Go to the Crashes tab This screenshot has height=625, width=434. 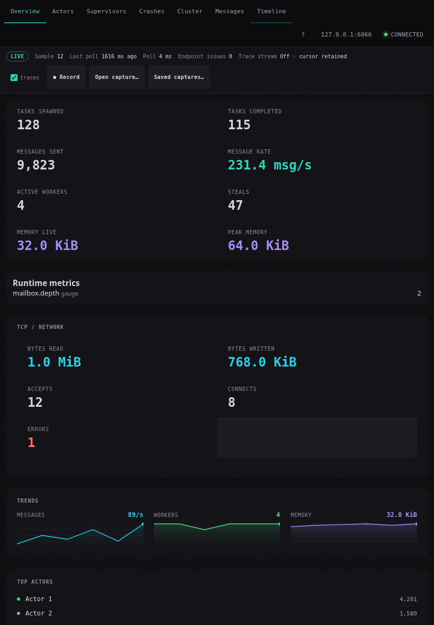(152, 12)
